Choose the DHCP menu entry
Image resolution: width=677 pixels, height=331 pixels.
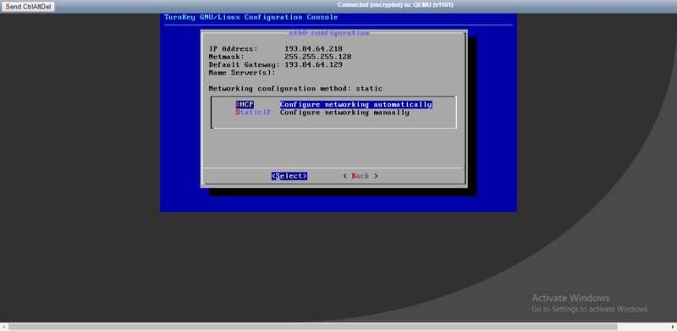click(x=245, y=105)
